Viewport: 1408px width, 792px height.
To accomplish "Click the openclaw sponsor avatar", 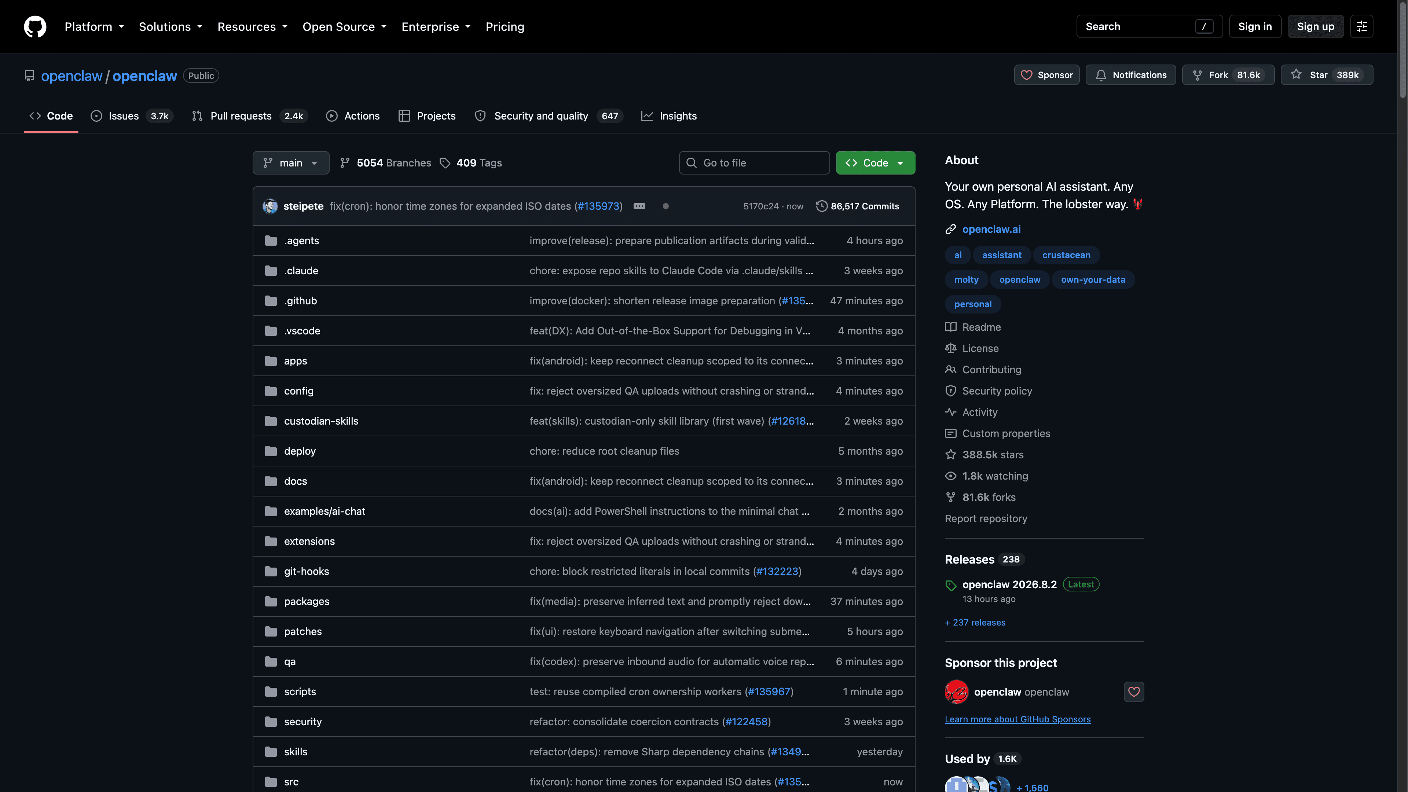I will coord(957,692).
